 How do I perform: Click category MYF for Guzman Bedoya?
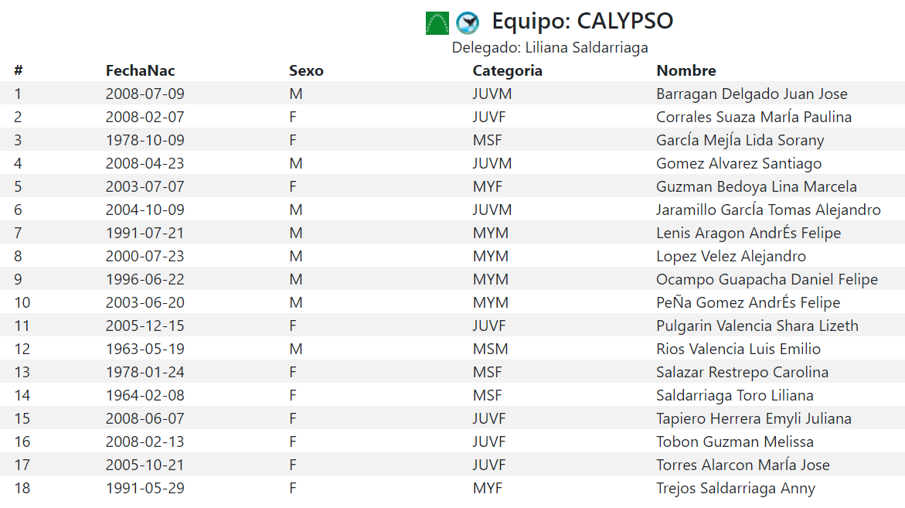pos(487,187)
